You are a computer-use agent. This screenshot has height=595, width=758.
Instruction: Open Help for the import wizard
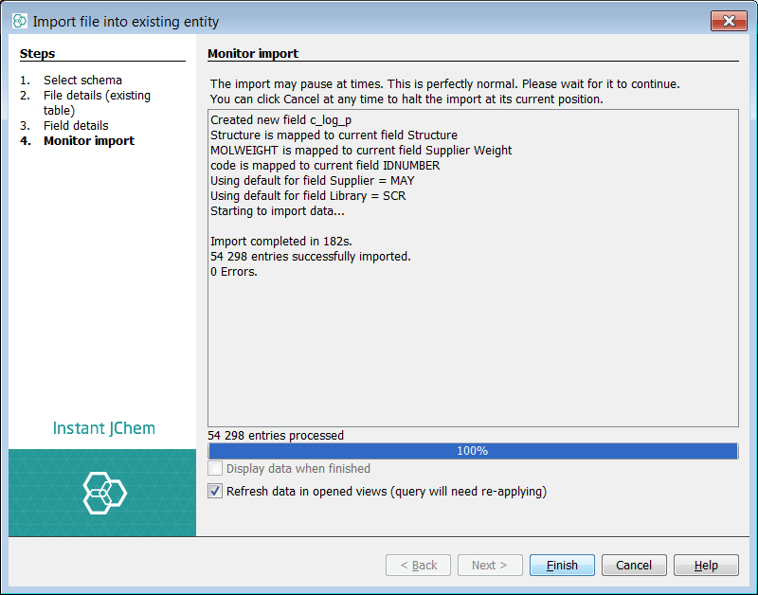pyautogui.click(x=706, y=565)
